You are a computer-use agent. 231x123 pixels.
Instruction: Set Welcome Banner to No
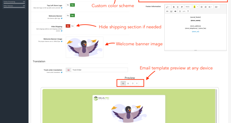point(68,16)
